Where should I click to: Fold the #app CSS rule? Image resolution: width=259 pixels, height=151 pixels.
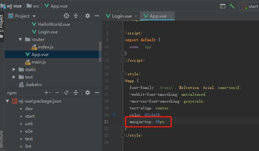(123, 80)
